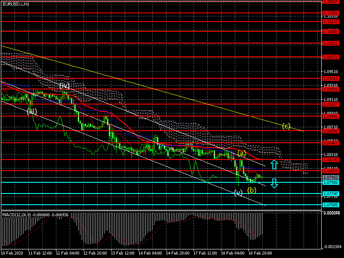Select the (iv) wave label
The height and width of the screenshot is (258, 344).
(64, 85)
